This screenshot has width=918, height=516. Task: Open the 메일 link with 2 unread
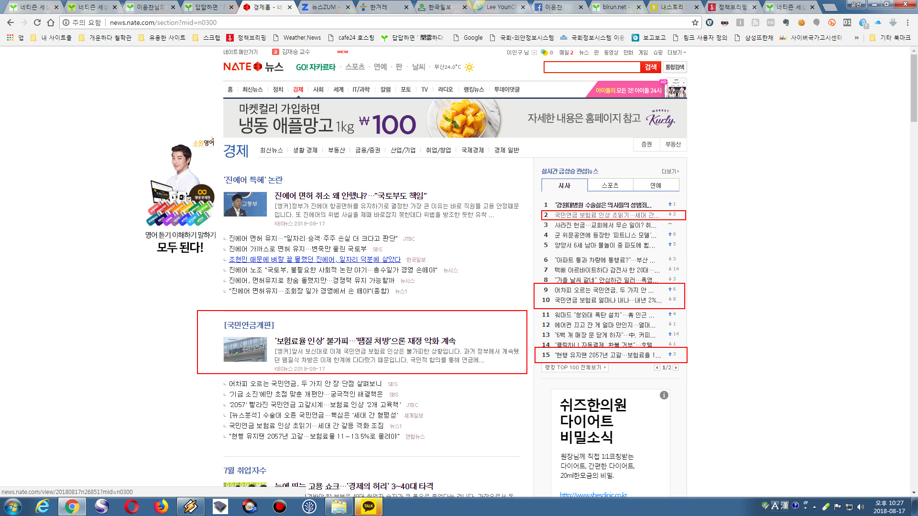[x=567, y=53]
